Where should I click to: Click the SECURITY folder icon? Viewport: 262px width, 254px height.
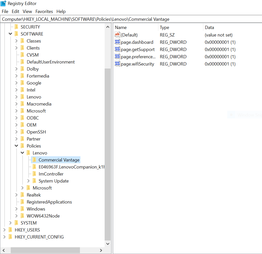(x=16, y=27)
